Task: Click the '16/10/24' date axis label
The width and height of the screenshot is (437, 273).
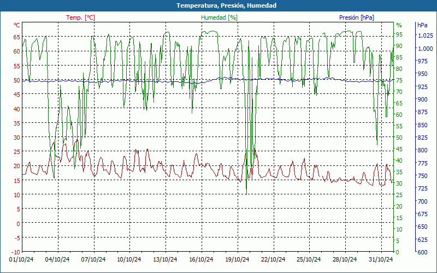Action: 201,259
